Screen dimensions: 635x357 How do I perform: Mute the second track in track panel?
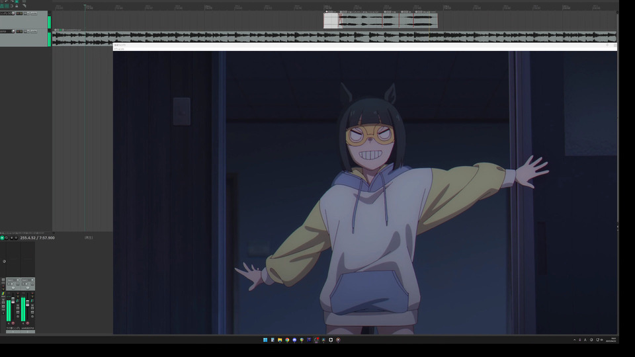[18, 31]
